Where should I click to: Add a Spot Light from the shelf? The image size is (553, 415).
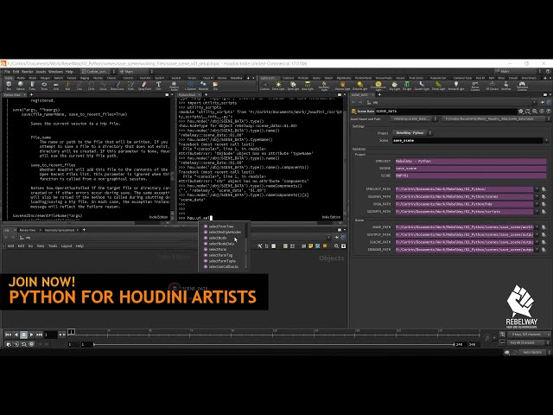click(293, 86)
